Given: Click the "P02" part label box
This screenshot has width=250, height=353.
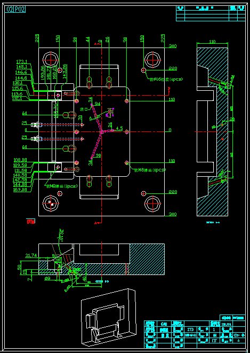Looking at the screenshot, I should (x=20, y=9).
